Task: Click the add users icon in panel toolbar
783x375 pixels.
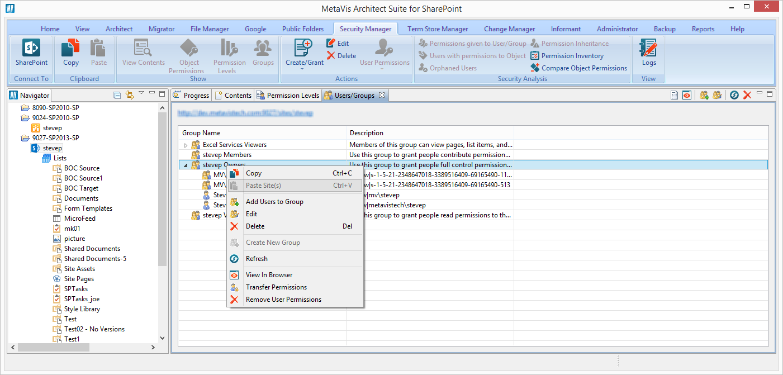Action: 704,96
